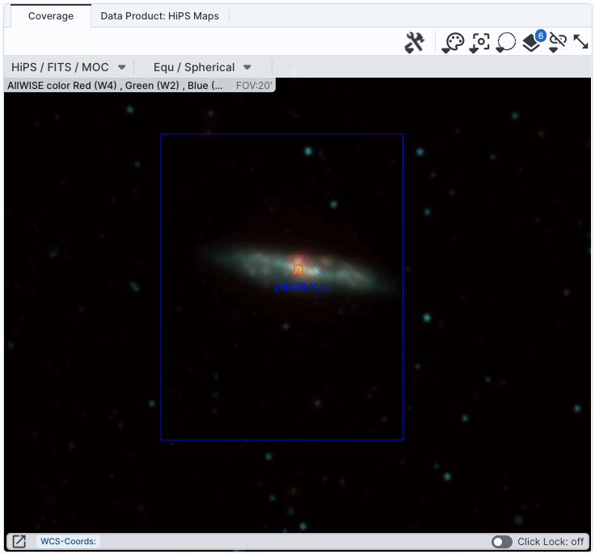Viewport: 595px width, 554px height.
Task: Click the Click Lock: off label text
Action: (x=550, y=542)
